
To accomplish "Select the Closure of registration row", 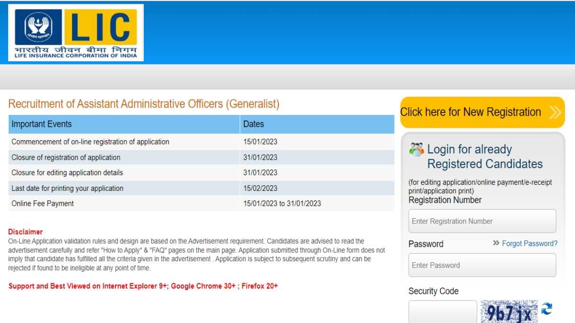I will click(63, 157).
